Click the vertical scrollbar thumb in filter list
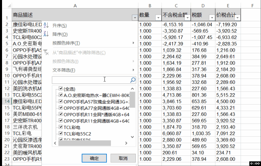 pos(132,100)
